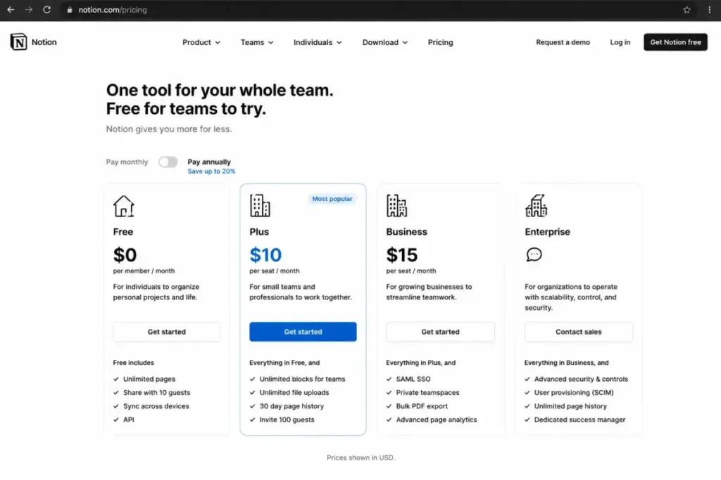Screen dimensions: 721x480
Task: Click the 'Advanced page analytics' feature
Action: [437, 420]
